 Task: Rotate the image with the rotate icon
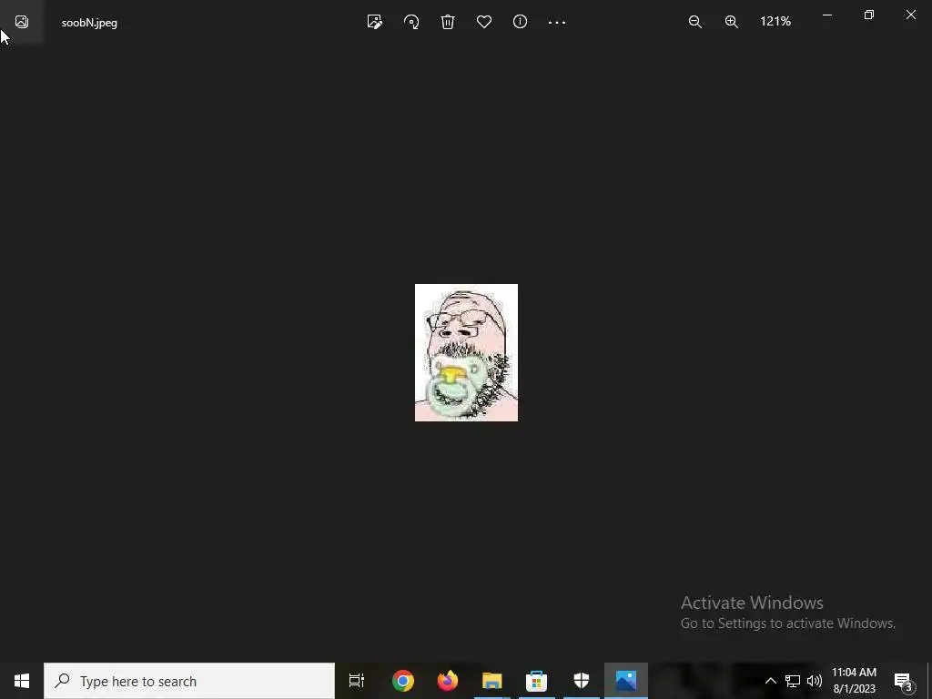(411, 22)
